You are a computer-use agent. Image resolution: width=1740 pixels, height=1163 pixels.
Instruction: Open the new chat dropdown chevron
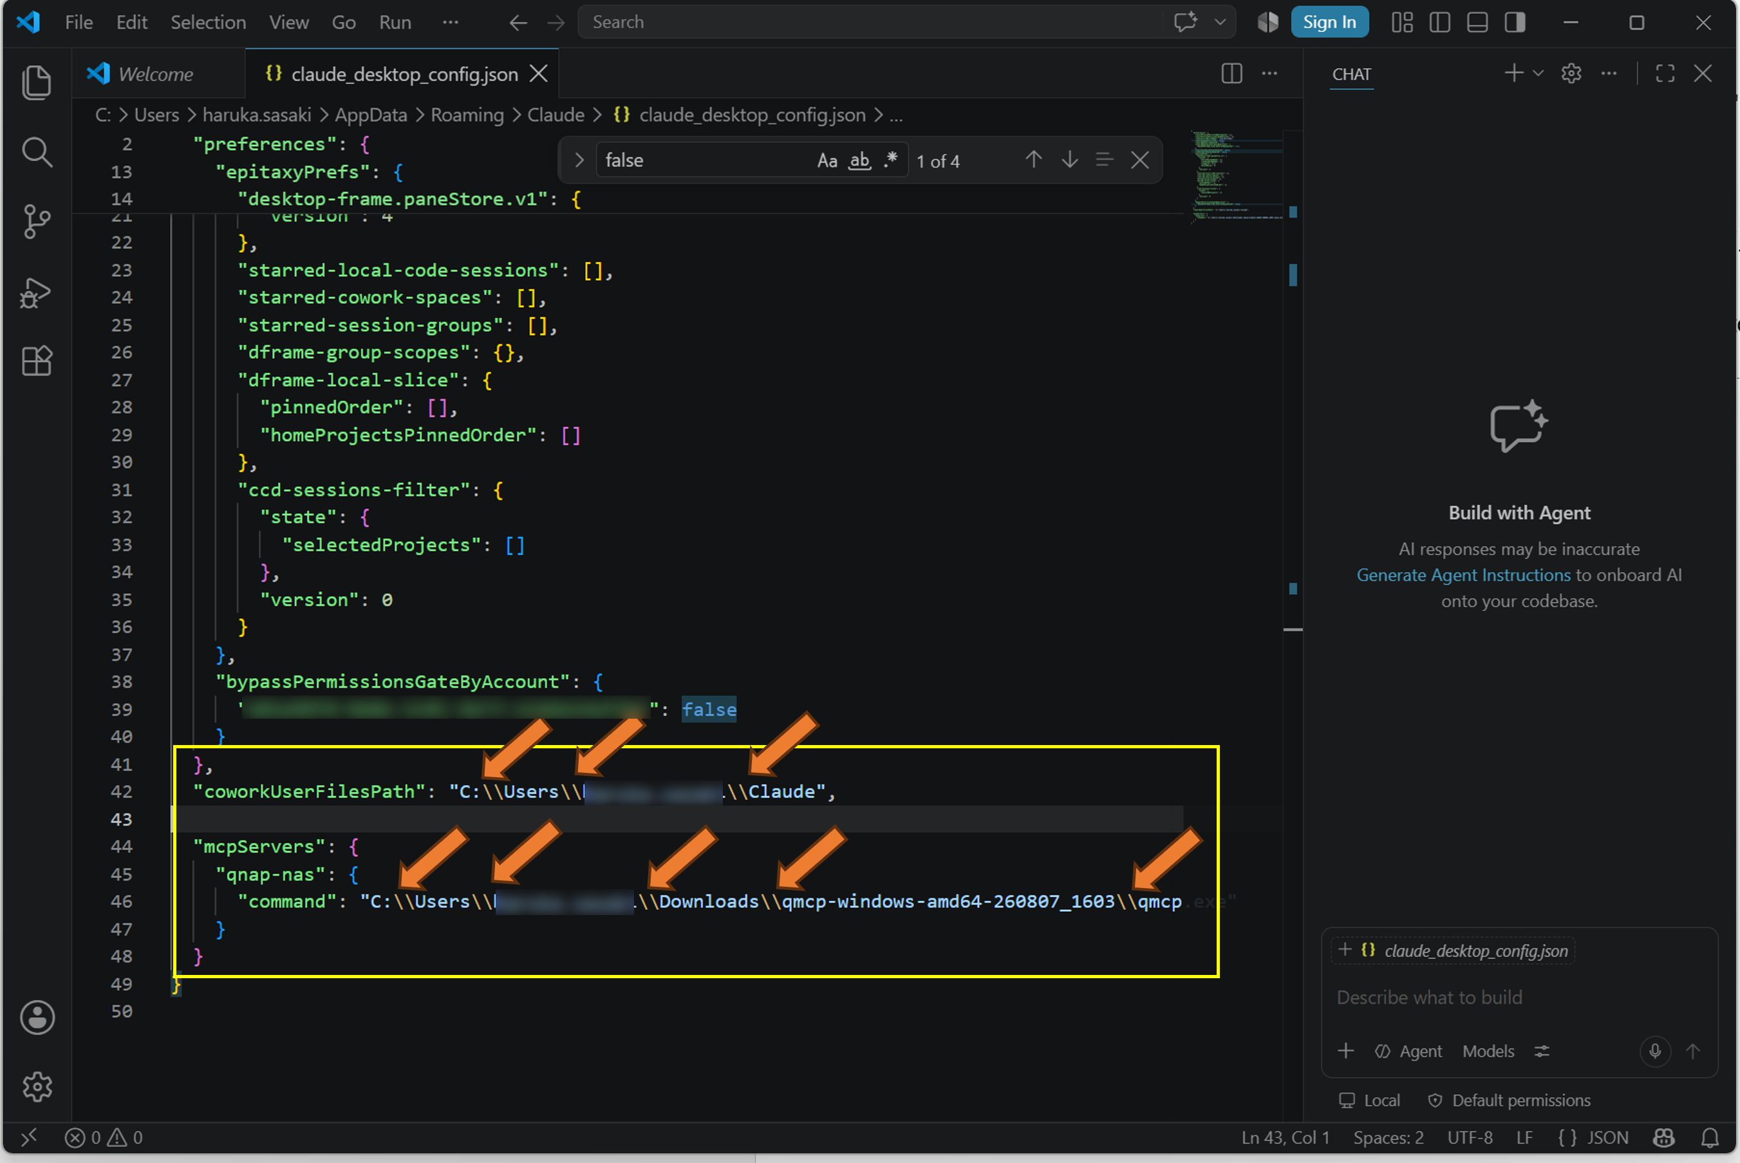[x=1538, y=73]
